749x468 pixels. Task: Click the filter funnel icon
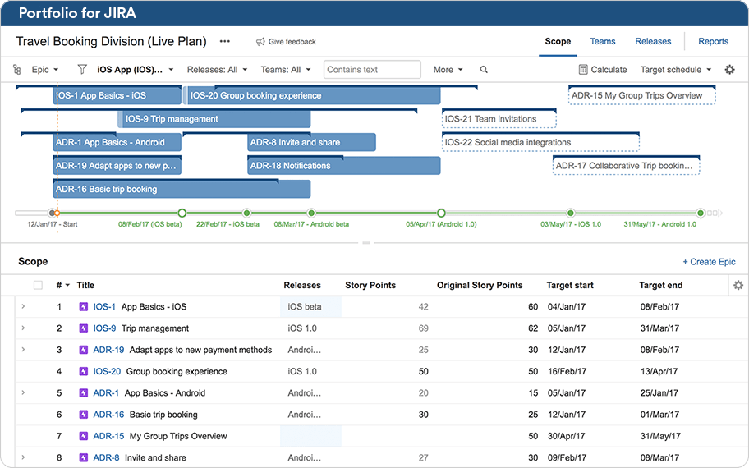(82, 70)
